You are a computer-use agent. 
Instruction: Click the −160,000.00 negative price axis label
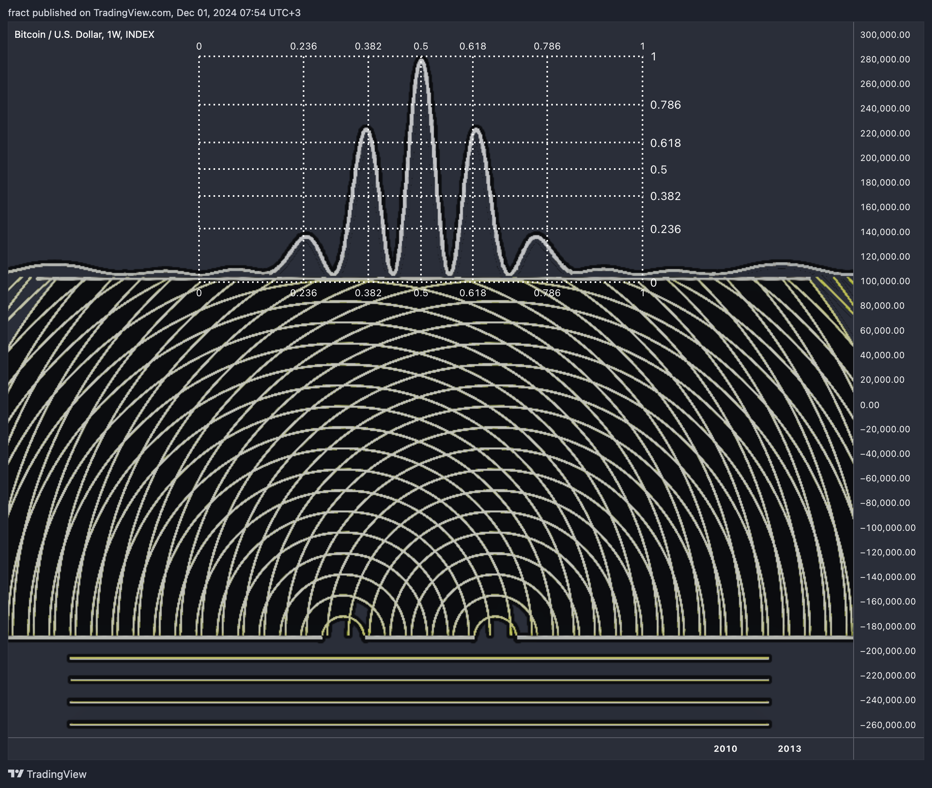coord(888,602)
